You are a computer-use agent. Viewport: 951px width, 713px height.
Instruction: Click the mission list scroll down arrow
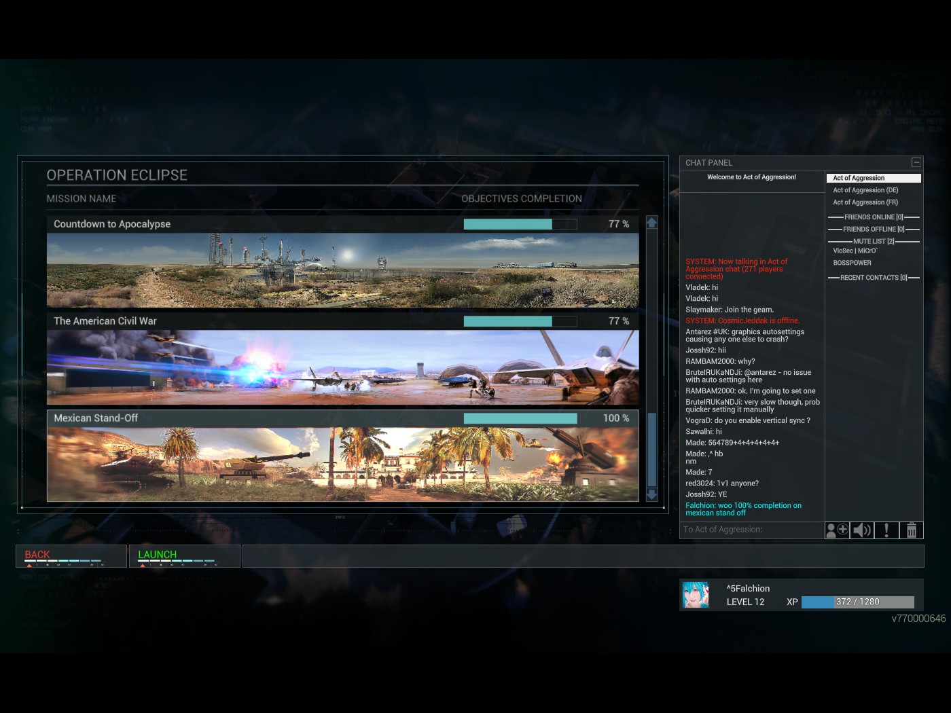pos(652,495)
